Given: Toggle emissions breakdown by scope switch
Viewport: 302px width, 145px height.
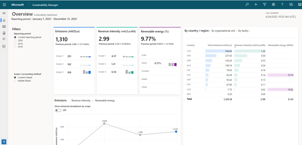Looking at the screenshot, I should pos(58,110).
